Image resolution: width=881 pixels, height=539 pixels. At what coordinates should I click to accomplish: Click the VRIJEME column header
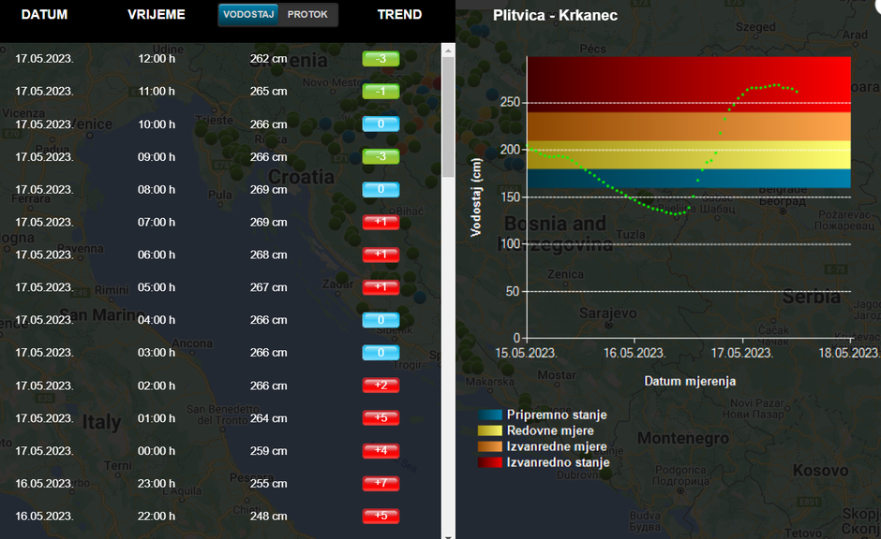pyautogui.click(x=157, y=15)
